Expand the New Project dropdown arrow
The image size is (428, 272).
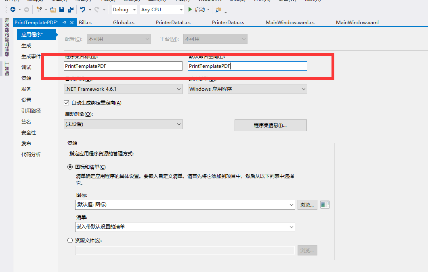(x=46, y=10)
